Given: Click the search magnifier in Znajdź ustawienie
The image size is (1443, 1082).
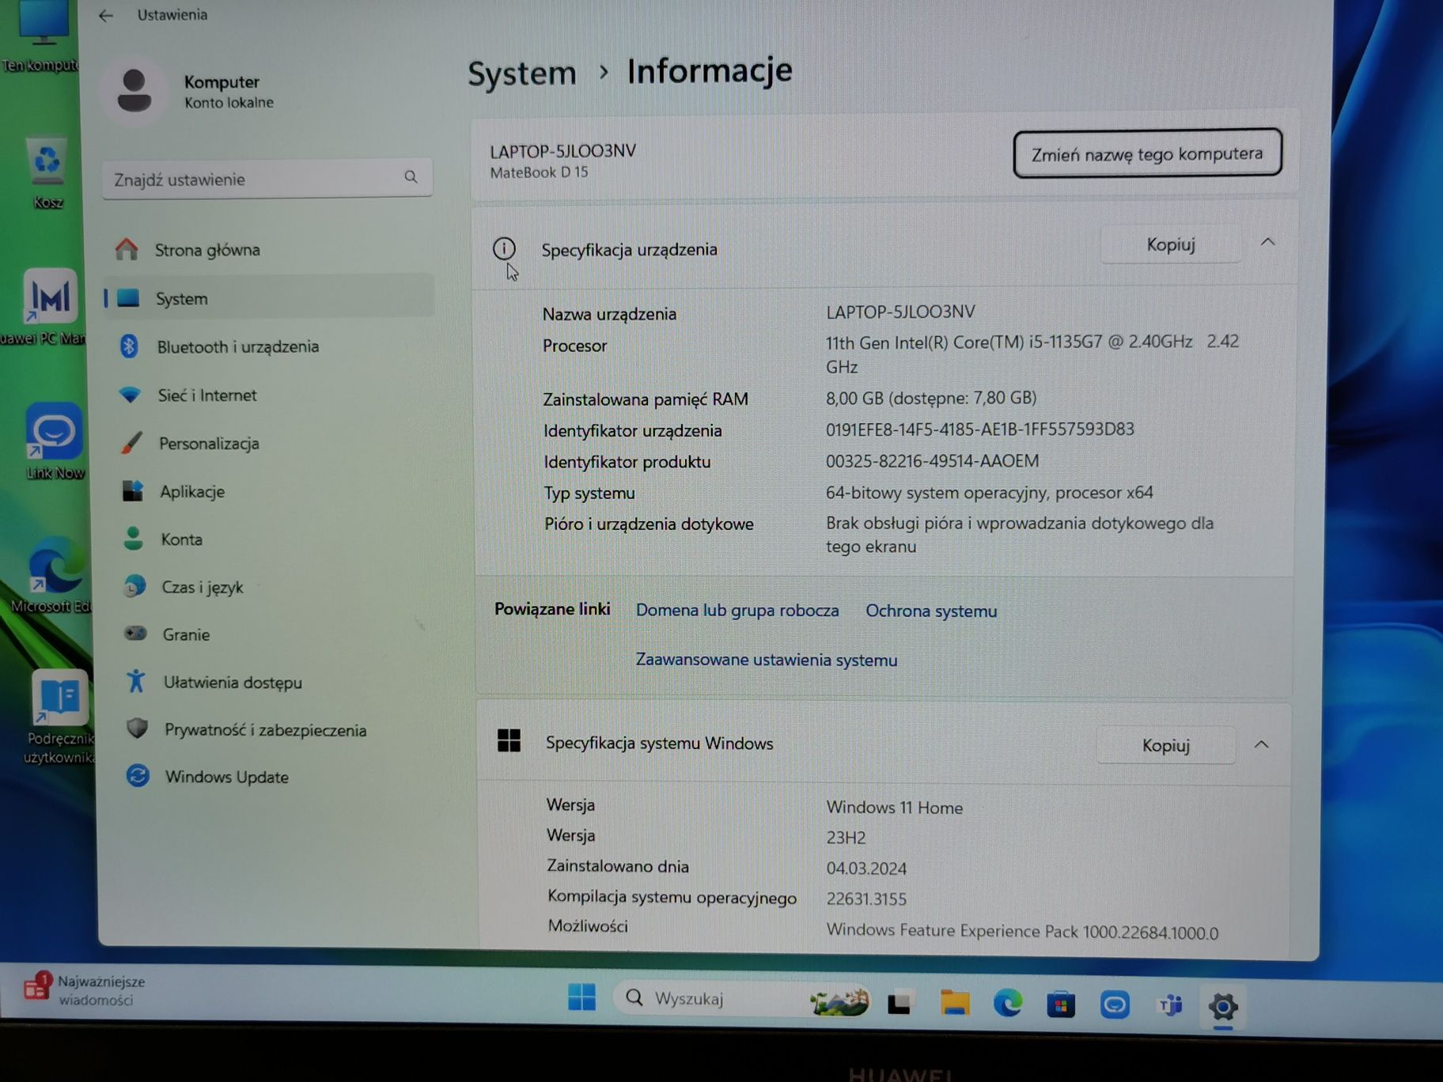Looking at the screenshot, I should coord(411,177).
